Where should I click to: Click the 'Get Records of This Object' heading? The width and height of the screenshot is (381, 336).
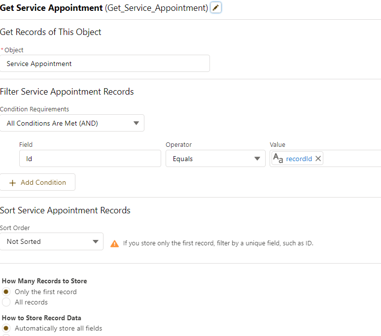click(x=51, y=32)
